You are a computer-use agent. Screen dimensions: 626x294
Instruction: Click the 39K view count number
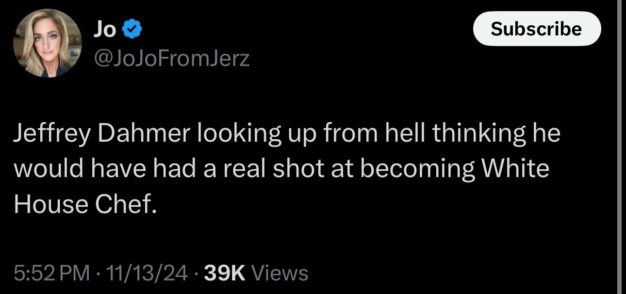click(224, 273)
